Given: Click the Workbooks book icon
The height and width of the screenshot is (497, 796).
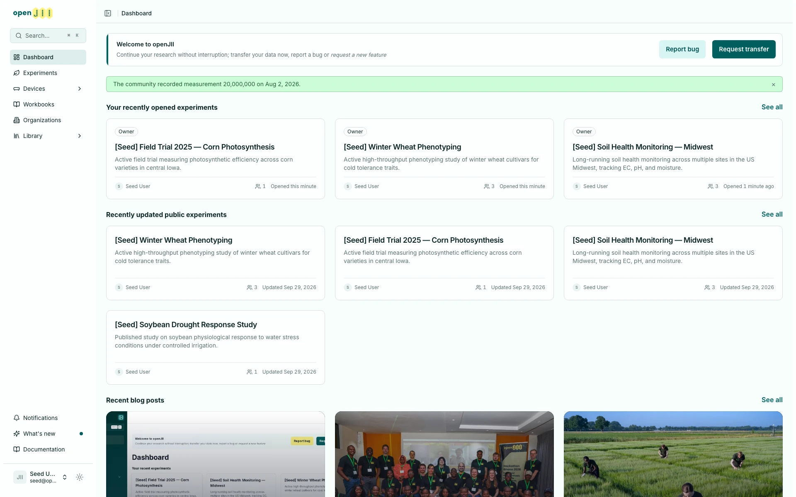Looking at the screenshot, I should (17, 104).
